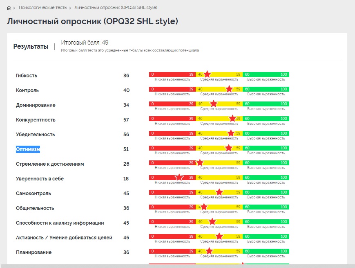
Task: Click the Результаты heading
Action: pos(31,47)
